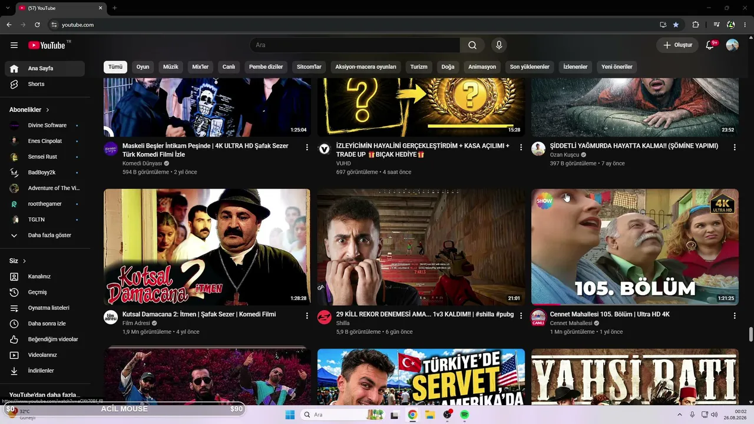
Task: Open browser extensions puzzle icon
Action: 696,25
